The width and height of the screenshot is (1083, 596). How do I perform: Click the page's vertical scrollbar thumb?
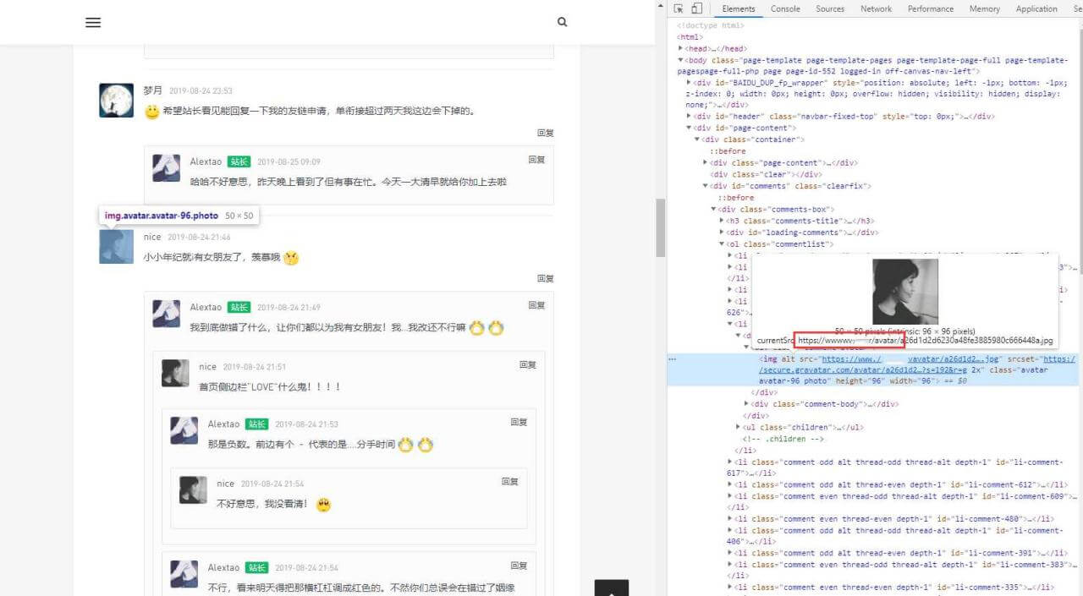click(x=661, y=227)
